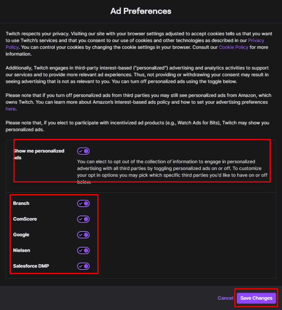The height and width of the screenshot is (310, 282).
Task: Click the Ad Preferences title
Action: [x=141, y=11]
